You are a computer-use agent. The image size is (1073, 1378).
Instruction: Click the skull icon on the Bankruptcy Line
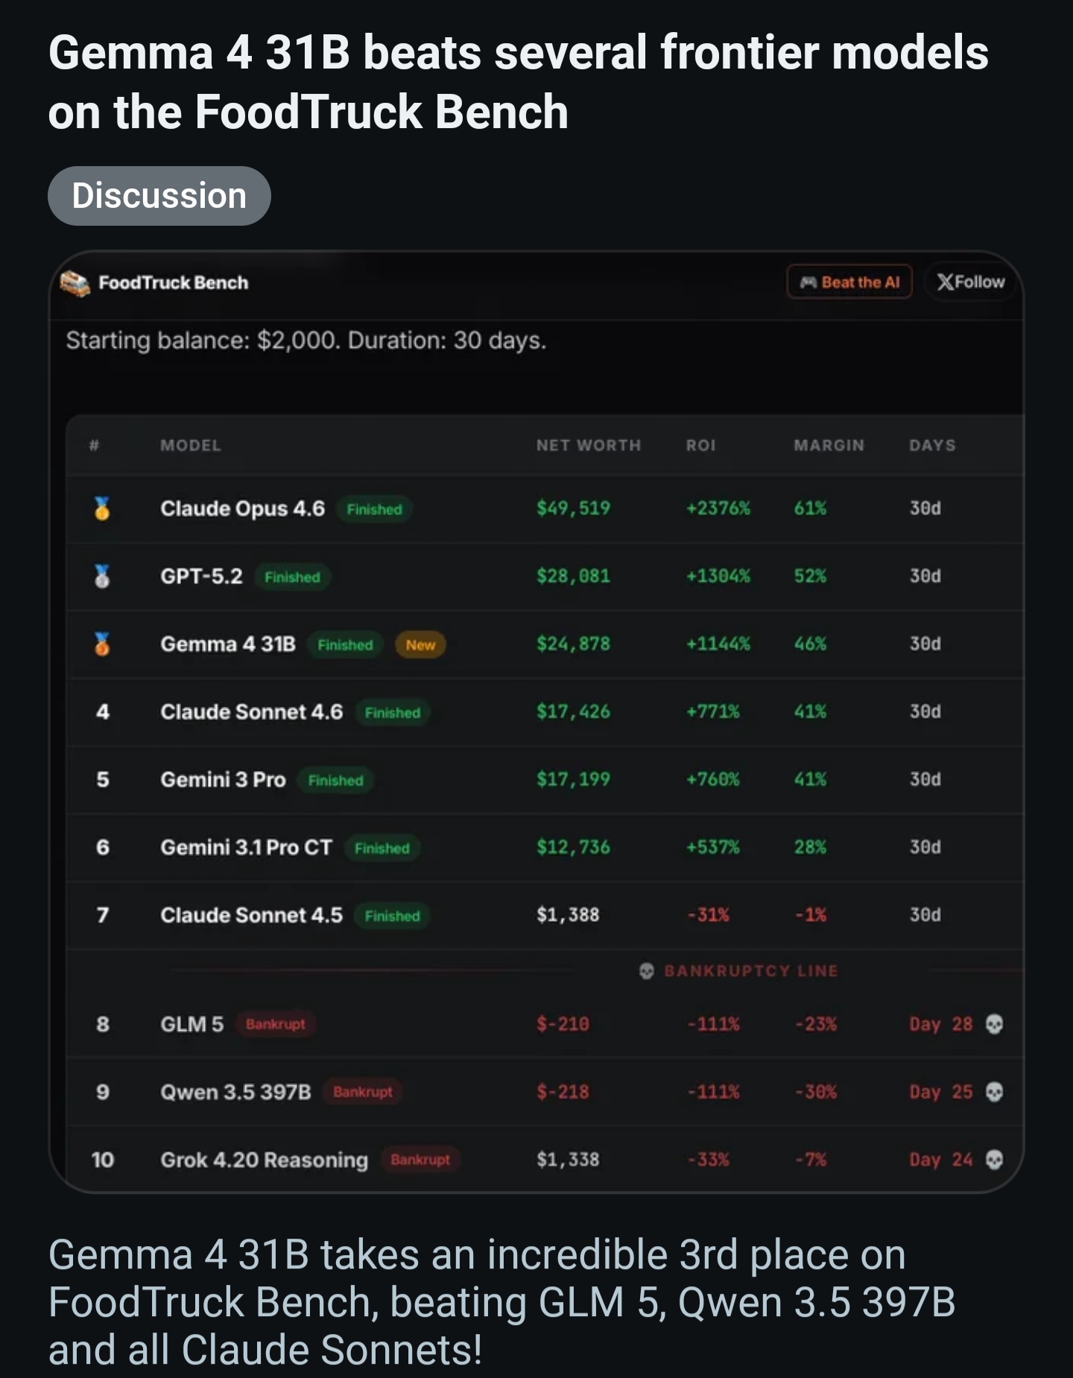(x=647, y=971)
